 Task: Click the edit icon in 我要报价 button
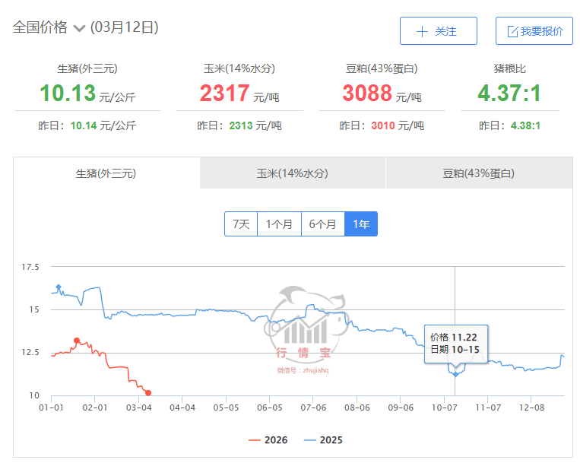coord(512,31)
